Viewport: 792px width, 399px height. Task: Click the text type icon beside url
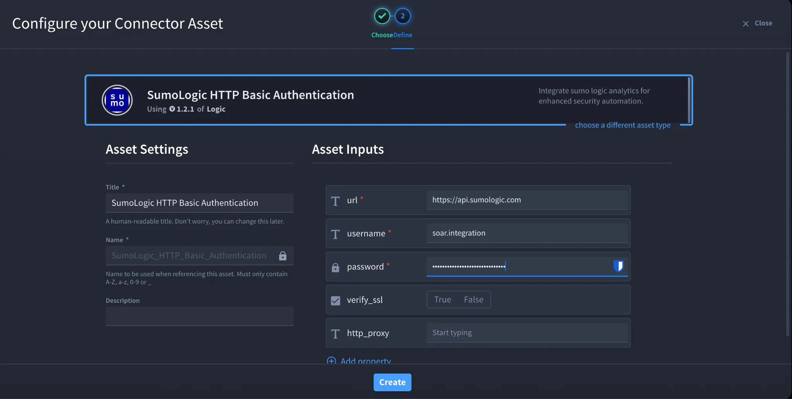click(335, 200)
